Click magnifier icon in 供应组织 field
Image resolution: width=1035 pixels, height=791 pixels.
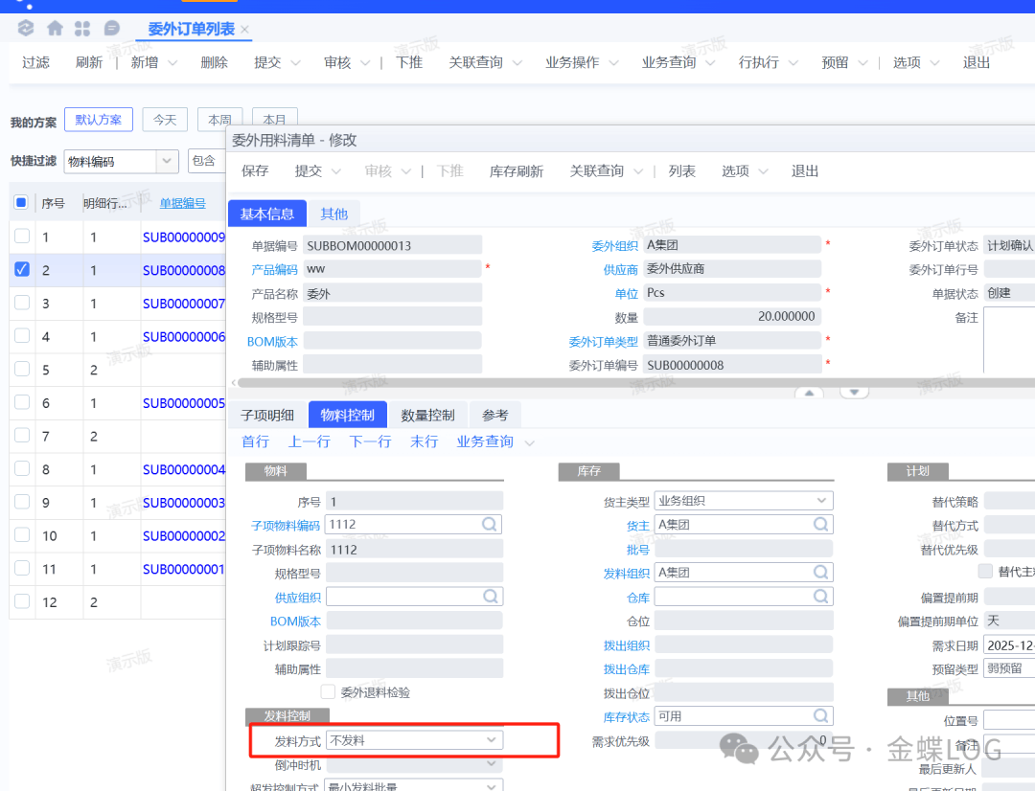[x=490, y=597]
